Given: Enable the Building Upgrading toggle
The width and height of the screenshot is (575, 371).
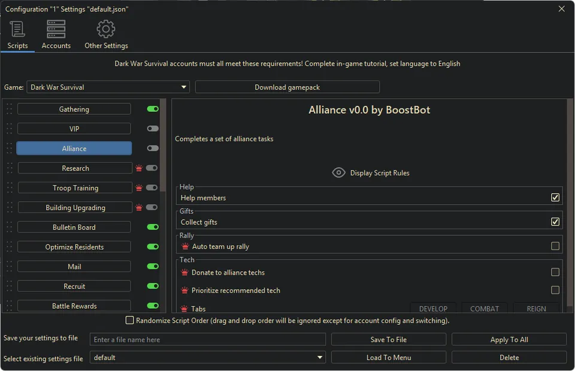Looking at the screenshot, I should pyautogui.click(x=152, y=207).
